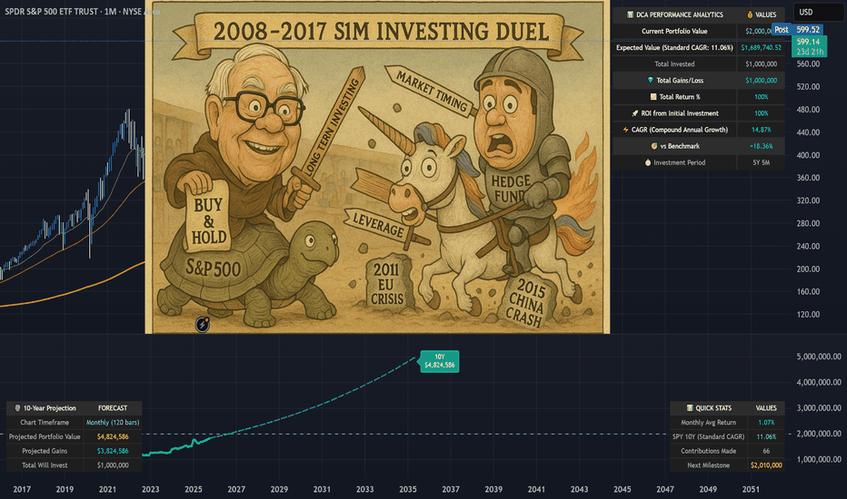The image size is (847, 499).
Task: Click the money bag icon beside VALUES
Action: 749,15
